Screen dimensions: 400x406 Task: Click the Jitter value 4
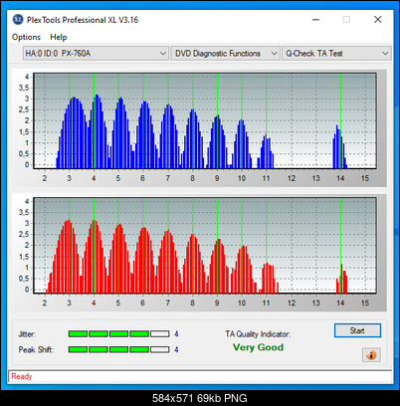(x=176, y=334)
